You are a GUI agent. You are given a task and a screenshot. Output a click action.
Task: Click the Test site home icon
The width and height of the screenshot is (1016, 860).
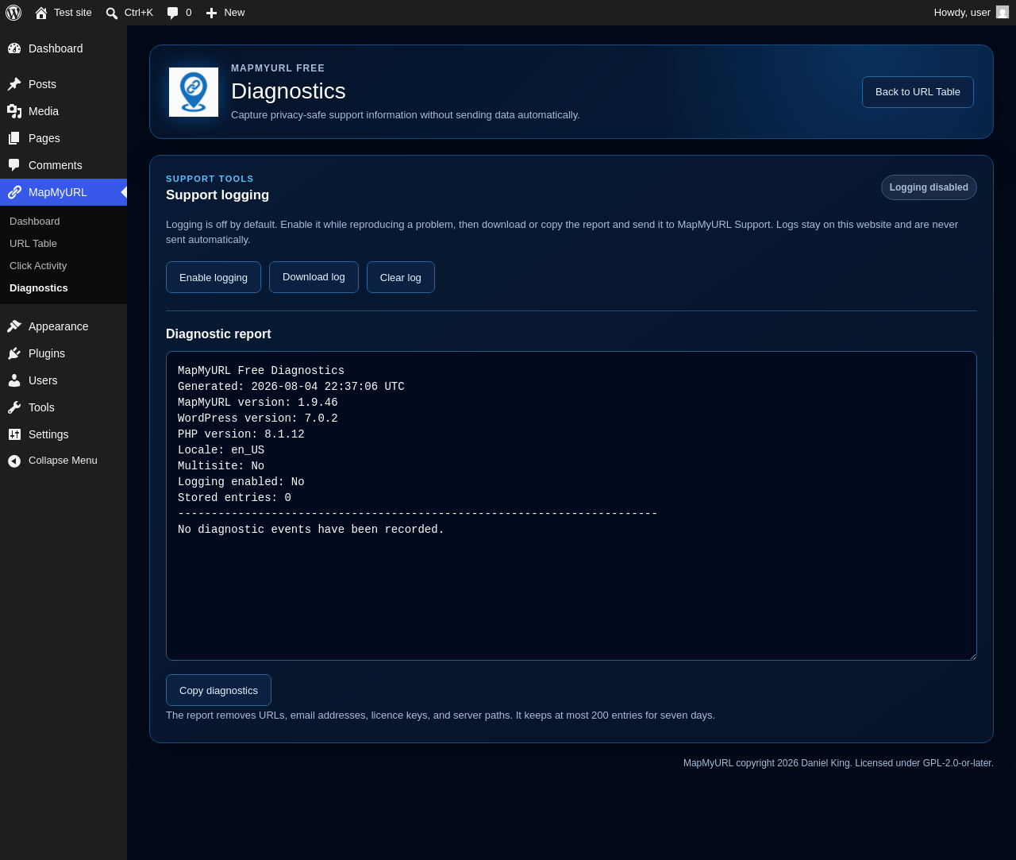click(41, 13)
